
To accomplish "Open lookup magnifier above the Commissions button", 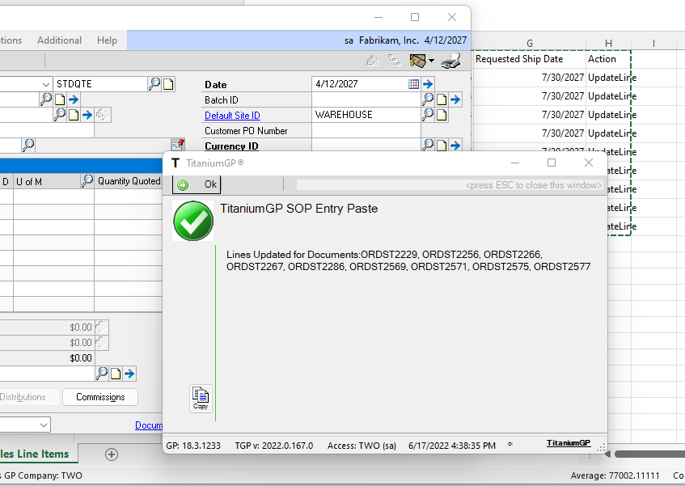I will tap(102, 374).
